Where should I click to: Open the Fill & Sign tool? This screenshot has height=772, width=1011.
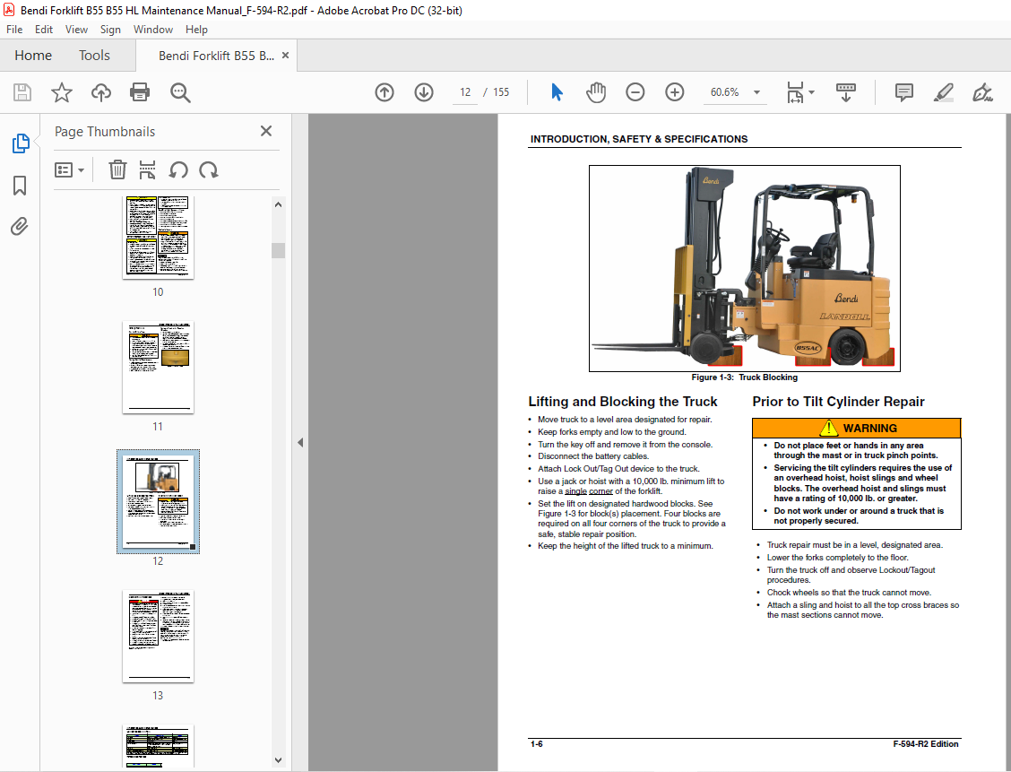coord(982,92)
